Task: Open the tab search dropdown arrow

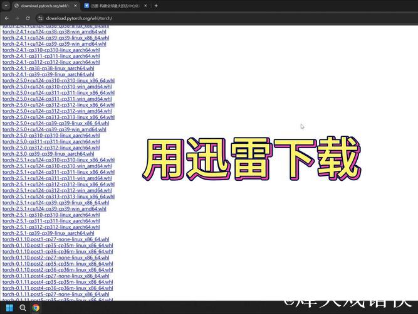Action: [6, 6]
